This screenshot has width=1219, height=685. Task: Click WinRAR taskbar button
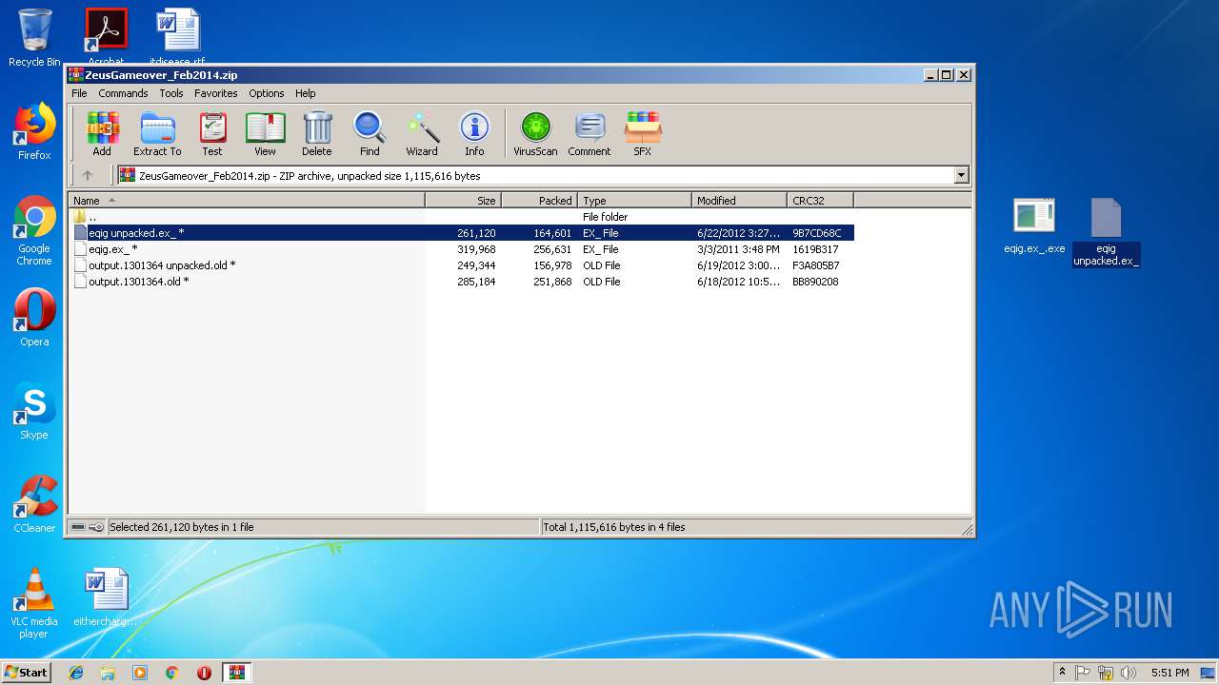(236, 673)
